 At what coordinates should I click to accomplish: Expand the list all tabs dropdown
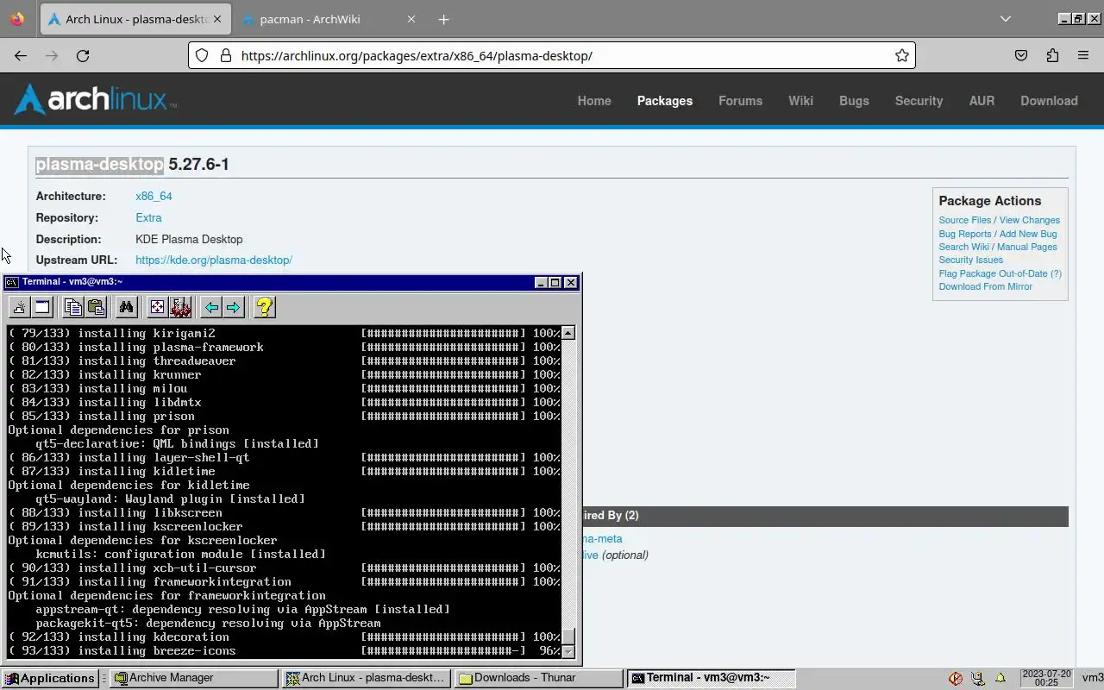(1006, 19)
